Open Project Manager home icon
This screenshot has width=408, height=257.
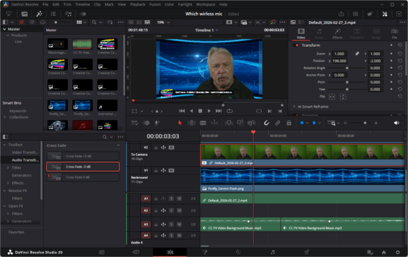(x=384, y=252)
